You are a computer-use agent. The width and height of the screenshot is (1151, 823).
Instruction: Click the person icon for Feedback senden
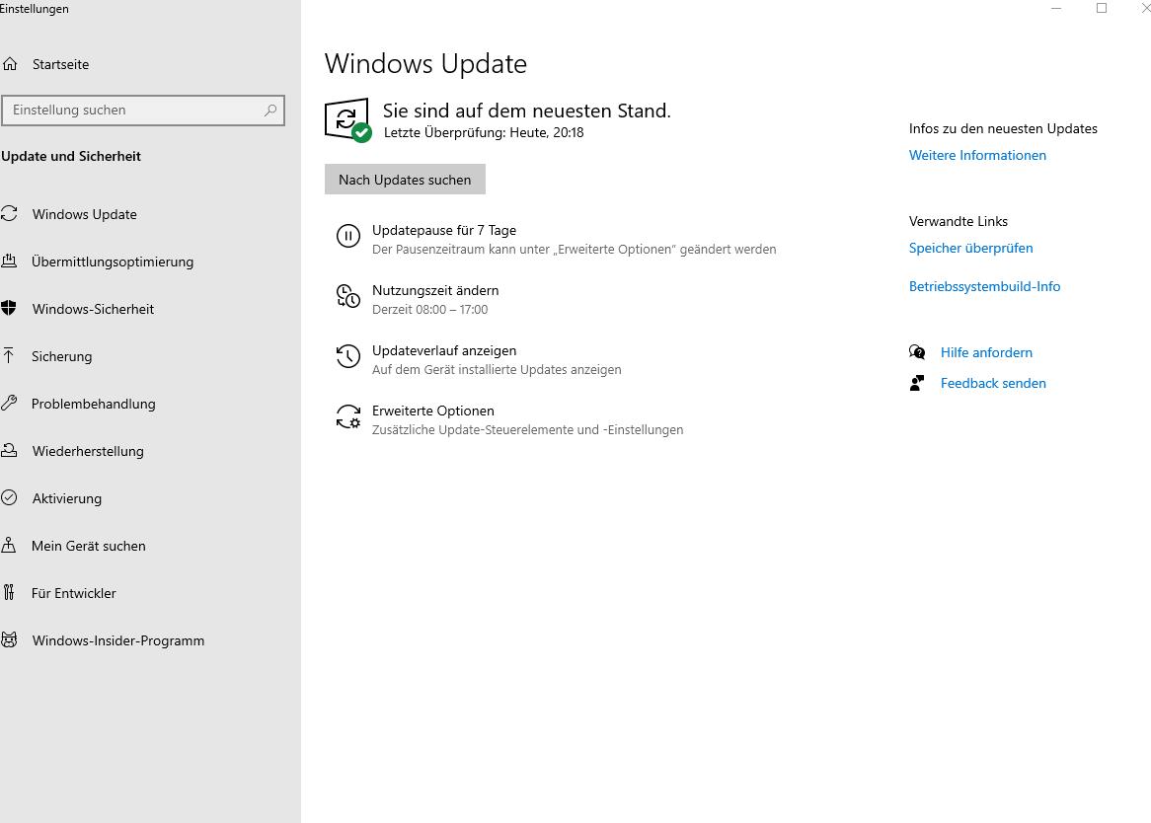(x=917, y=383)
